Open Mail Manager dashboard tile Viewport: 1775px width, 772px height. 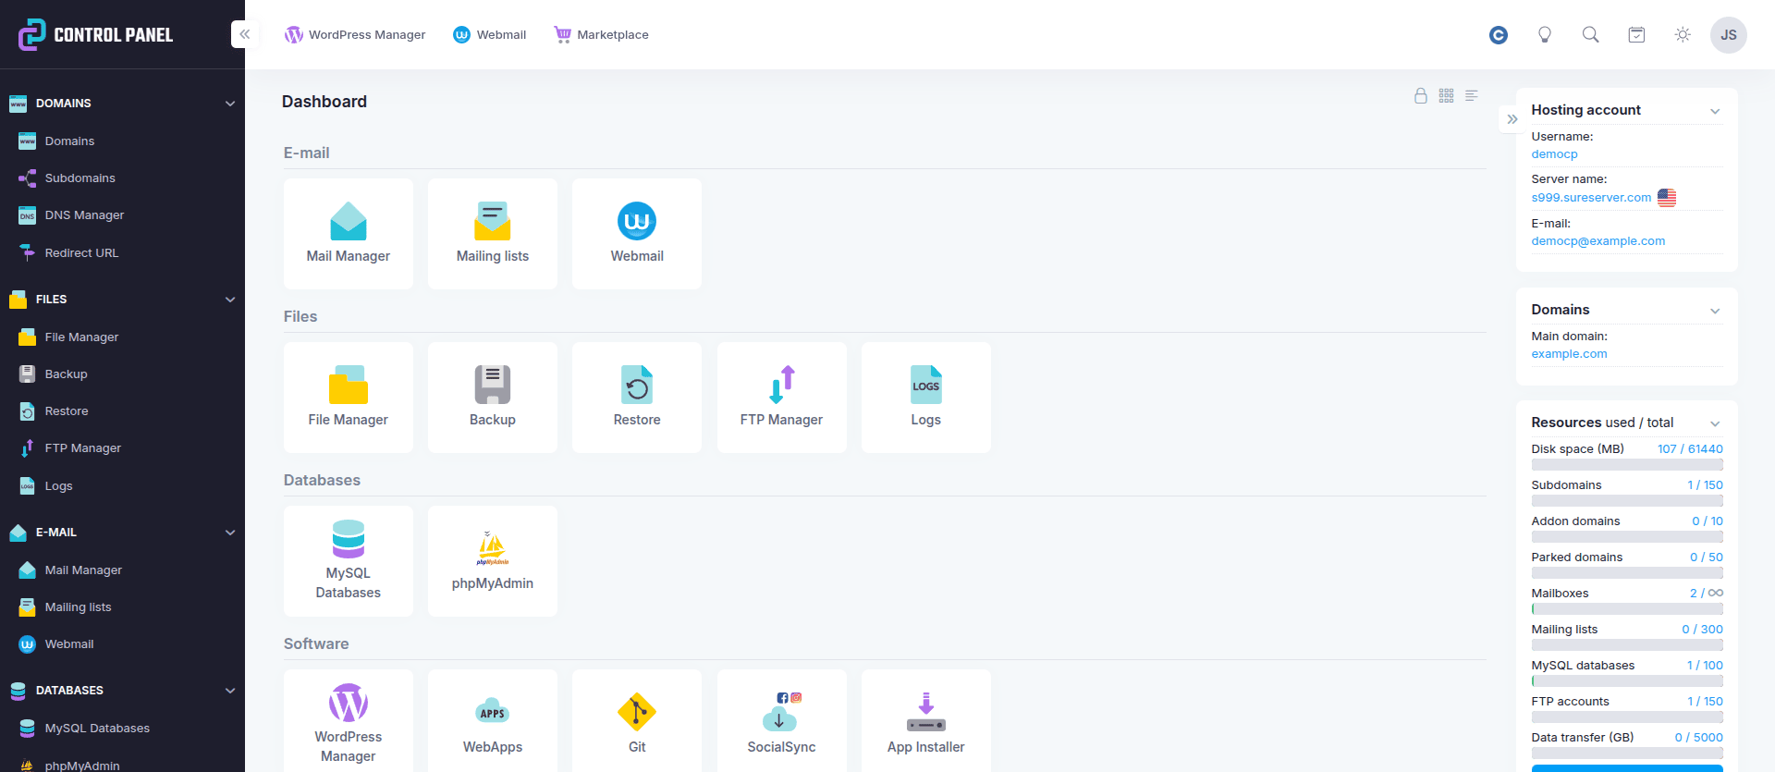pyautogui.click(x=348, y=234)
